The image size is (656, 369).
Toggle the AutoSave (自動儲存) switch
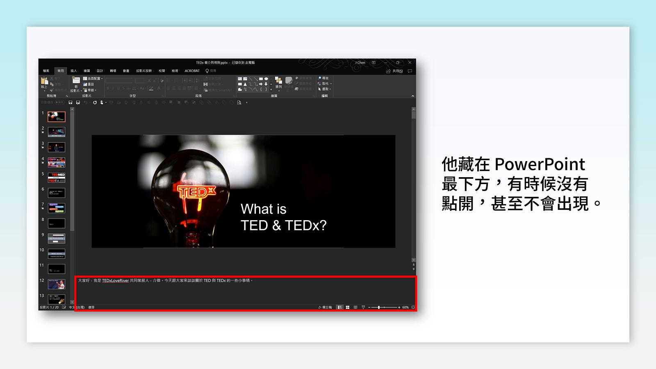point(59,102)
